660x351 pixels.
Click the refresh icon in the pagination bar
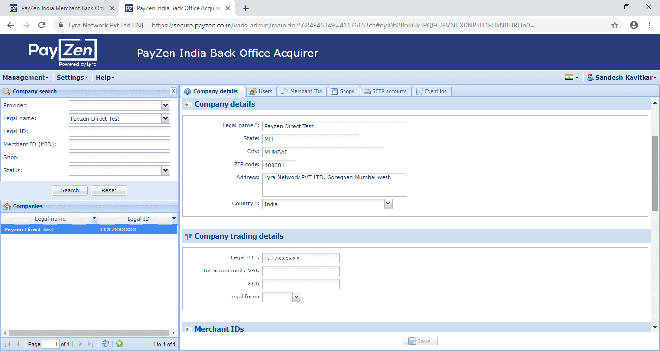click(x=105, y=344)
